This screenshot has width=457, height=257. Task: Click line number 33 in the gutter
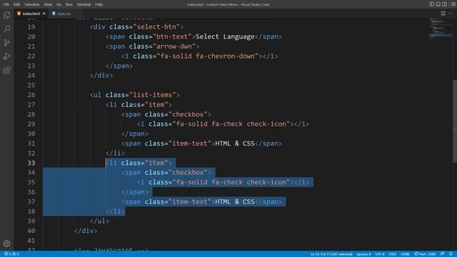click(x=31, y=163)
